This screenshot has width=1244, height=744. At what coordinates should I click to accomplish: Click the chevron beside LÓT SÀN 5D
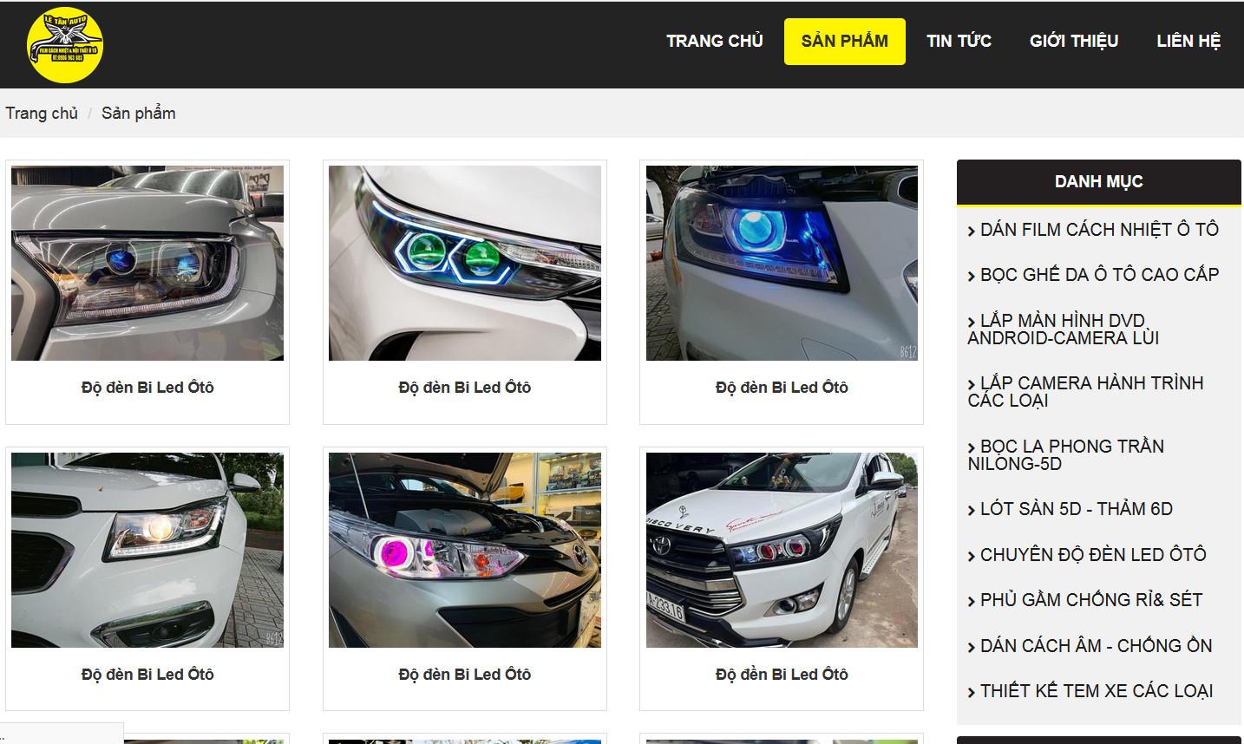pyautogui.click(x=972, y=511)
